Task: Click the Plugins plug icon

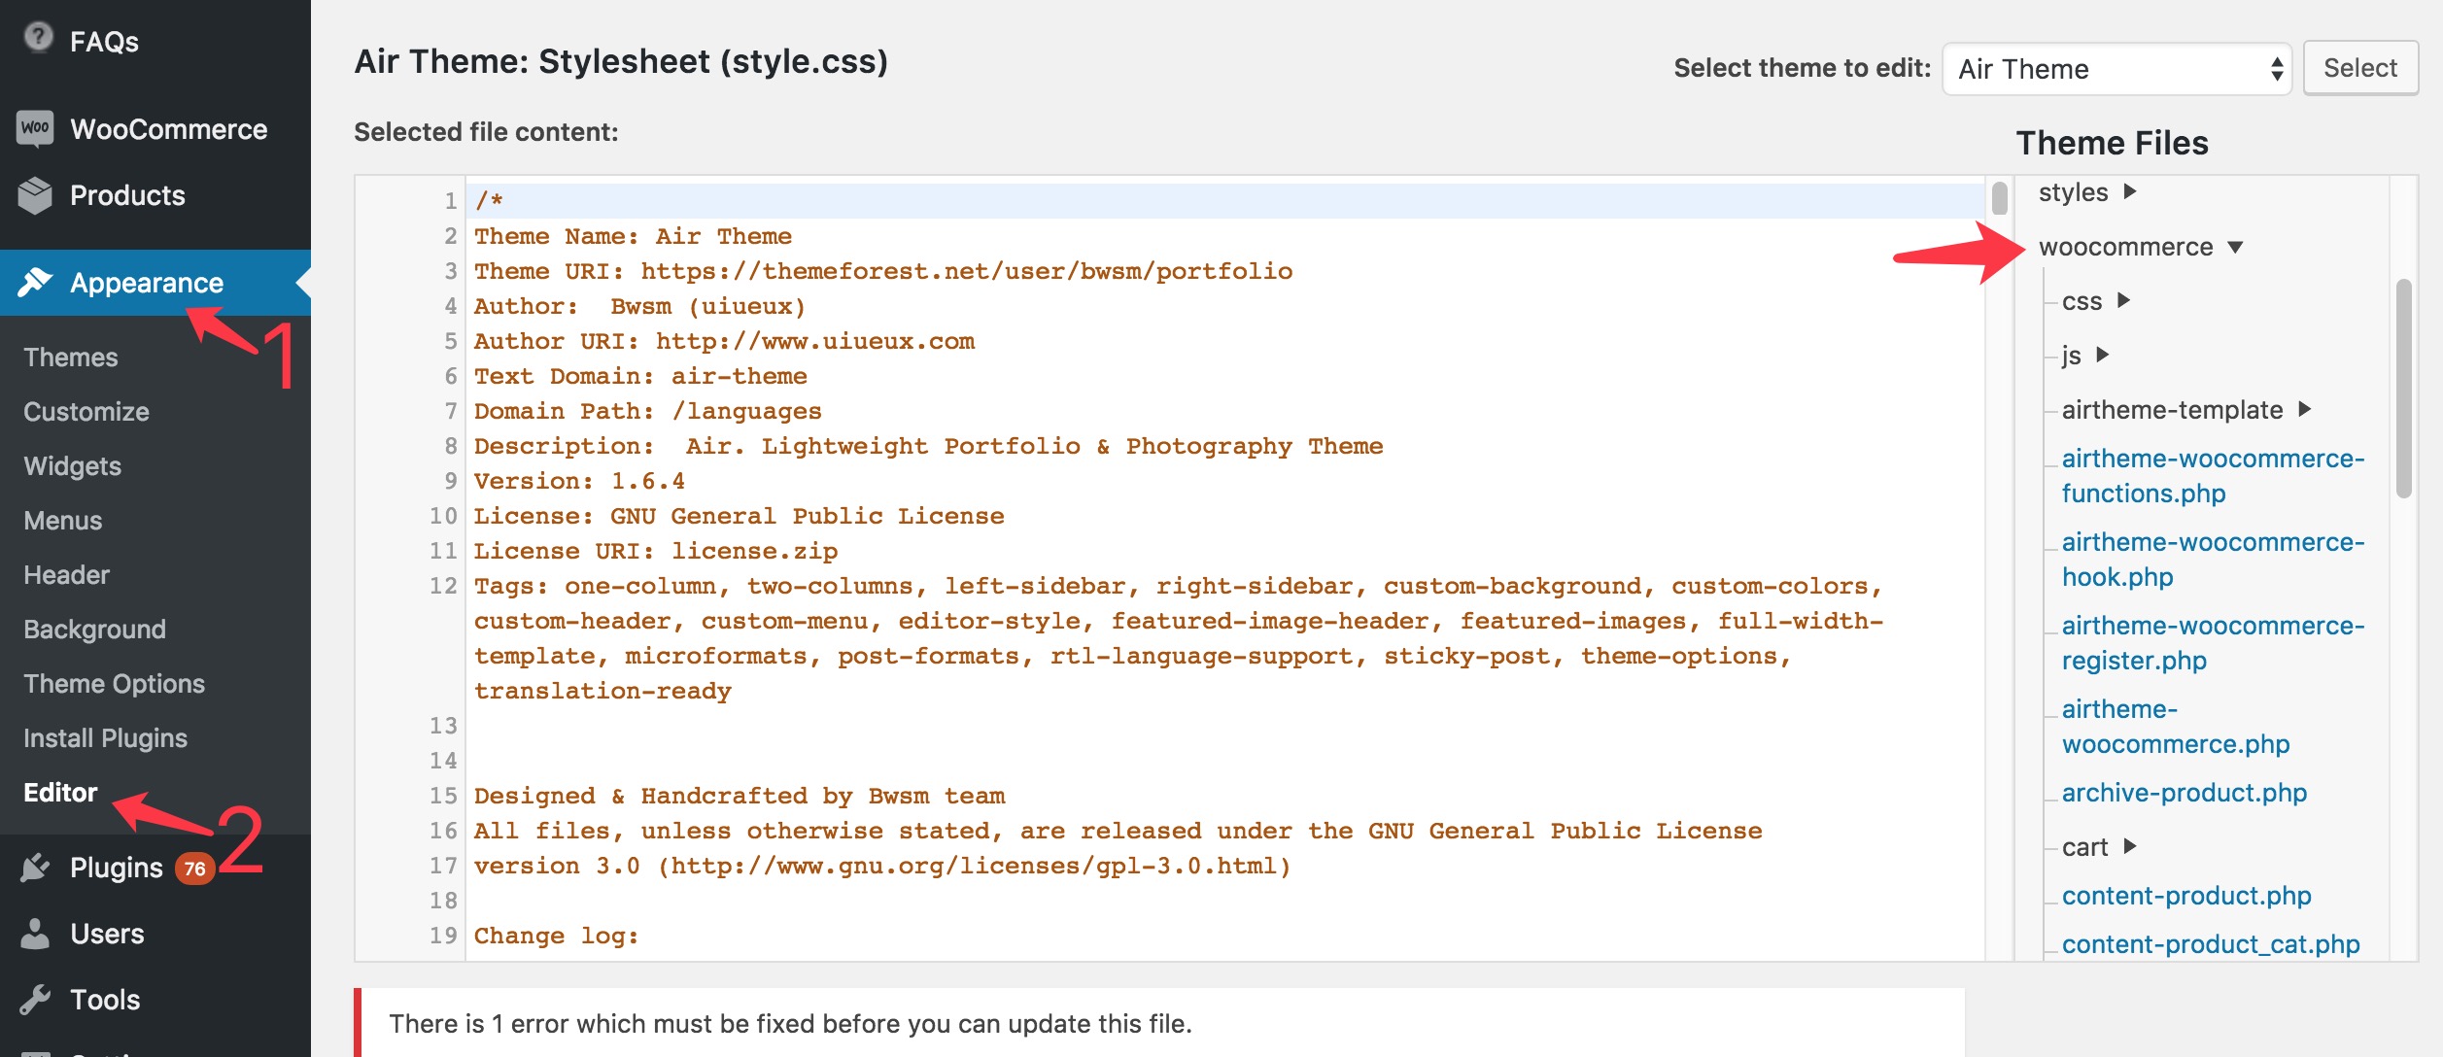Action: tap(35, 868)
